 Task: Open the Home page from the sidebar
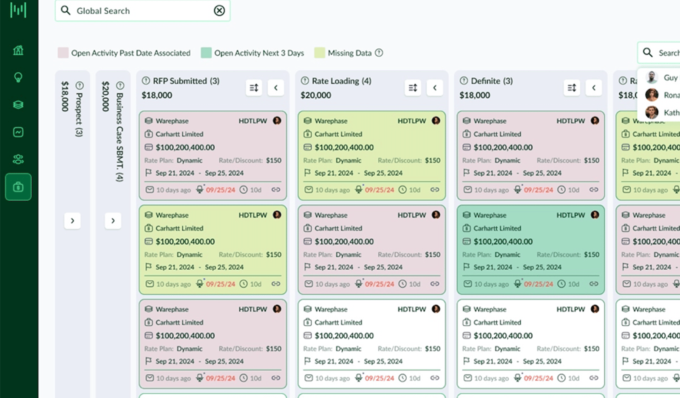[x=18, y=50]
